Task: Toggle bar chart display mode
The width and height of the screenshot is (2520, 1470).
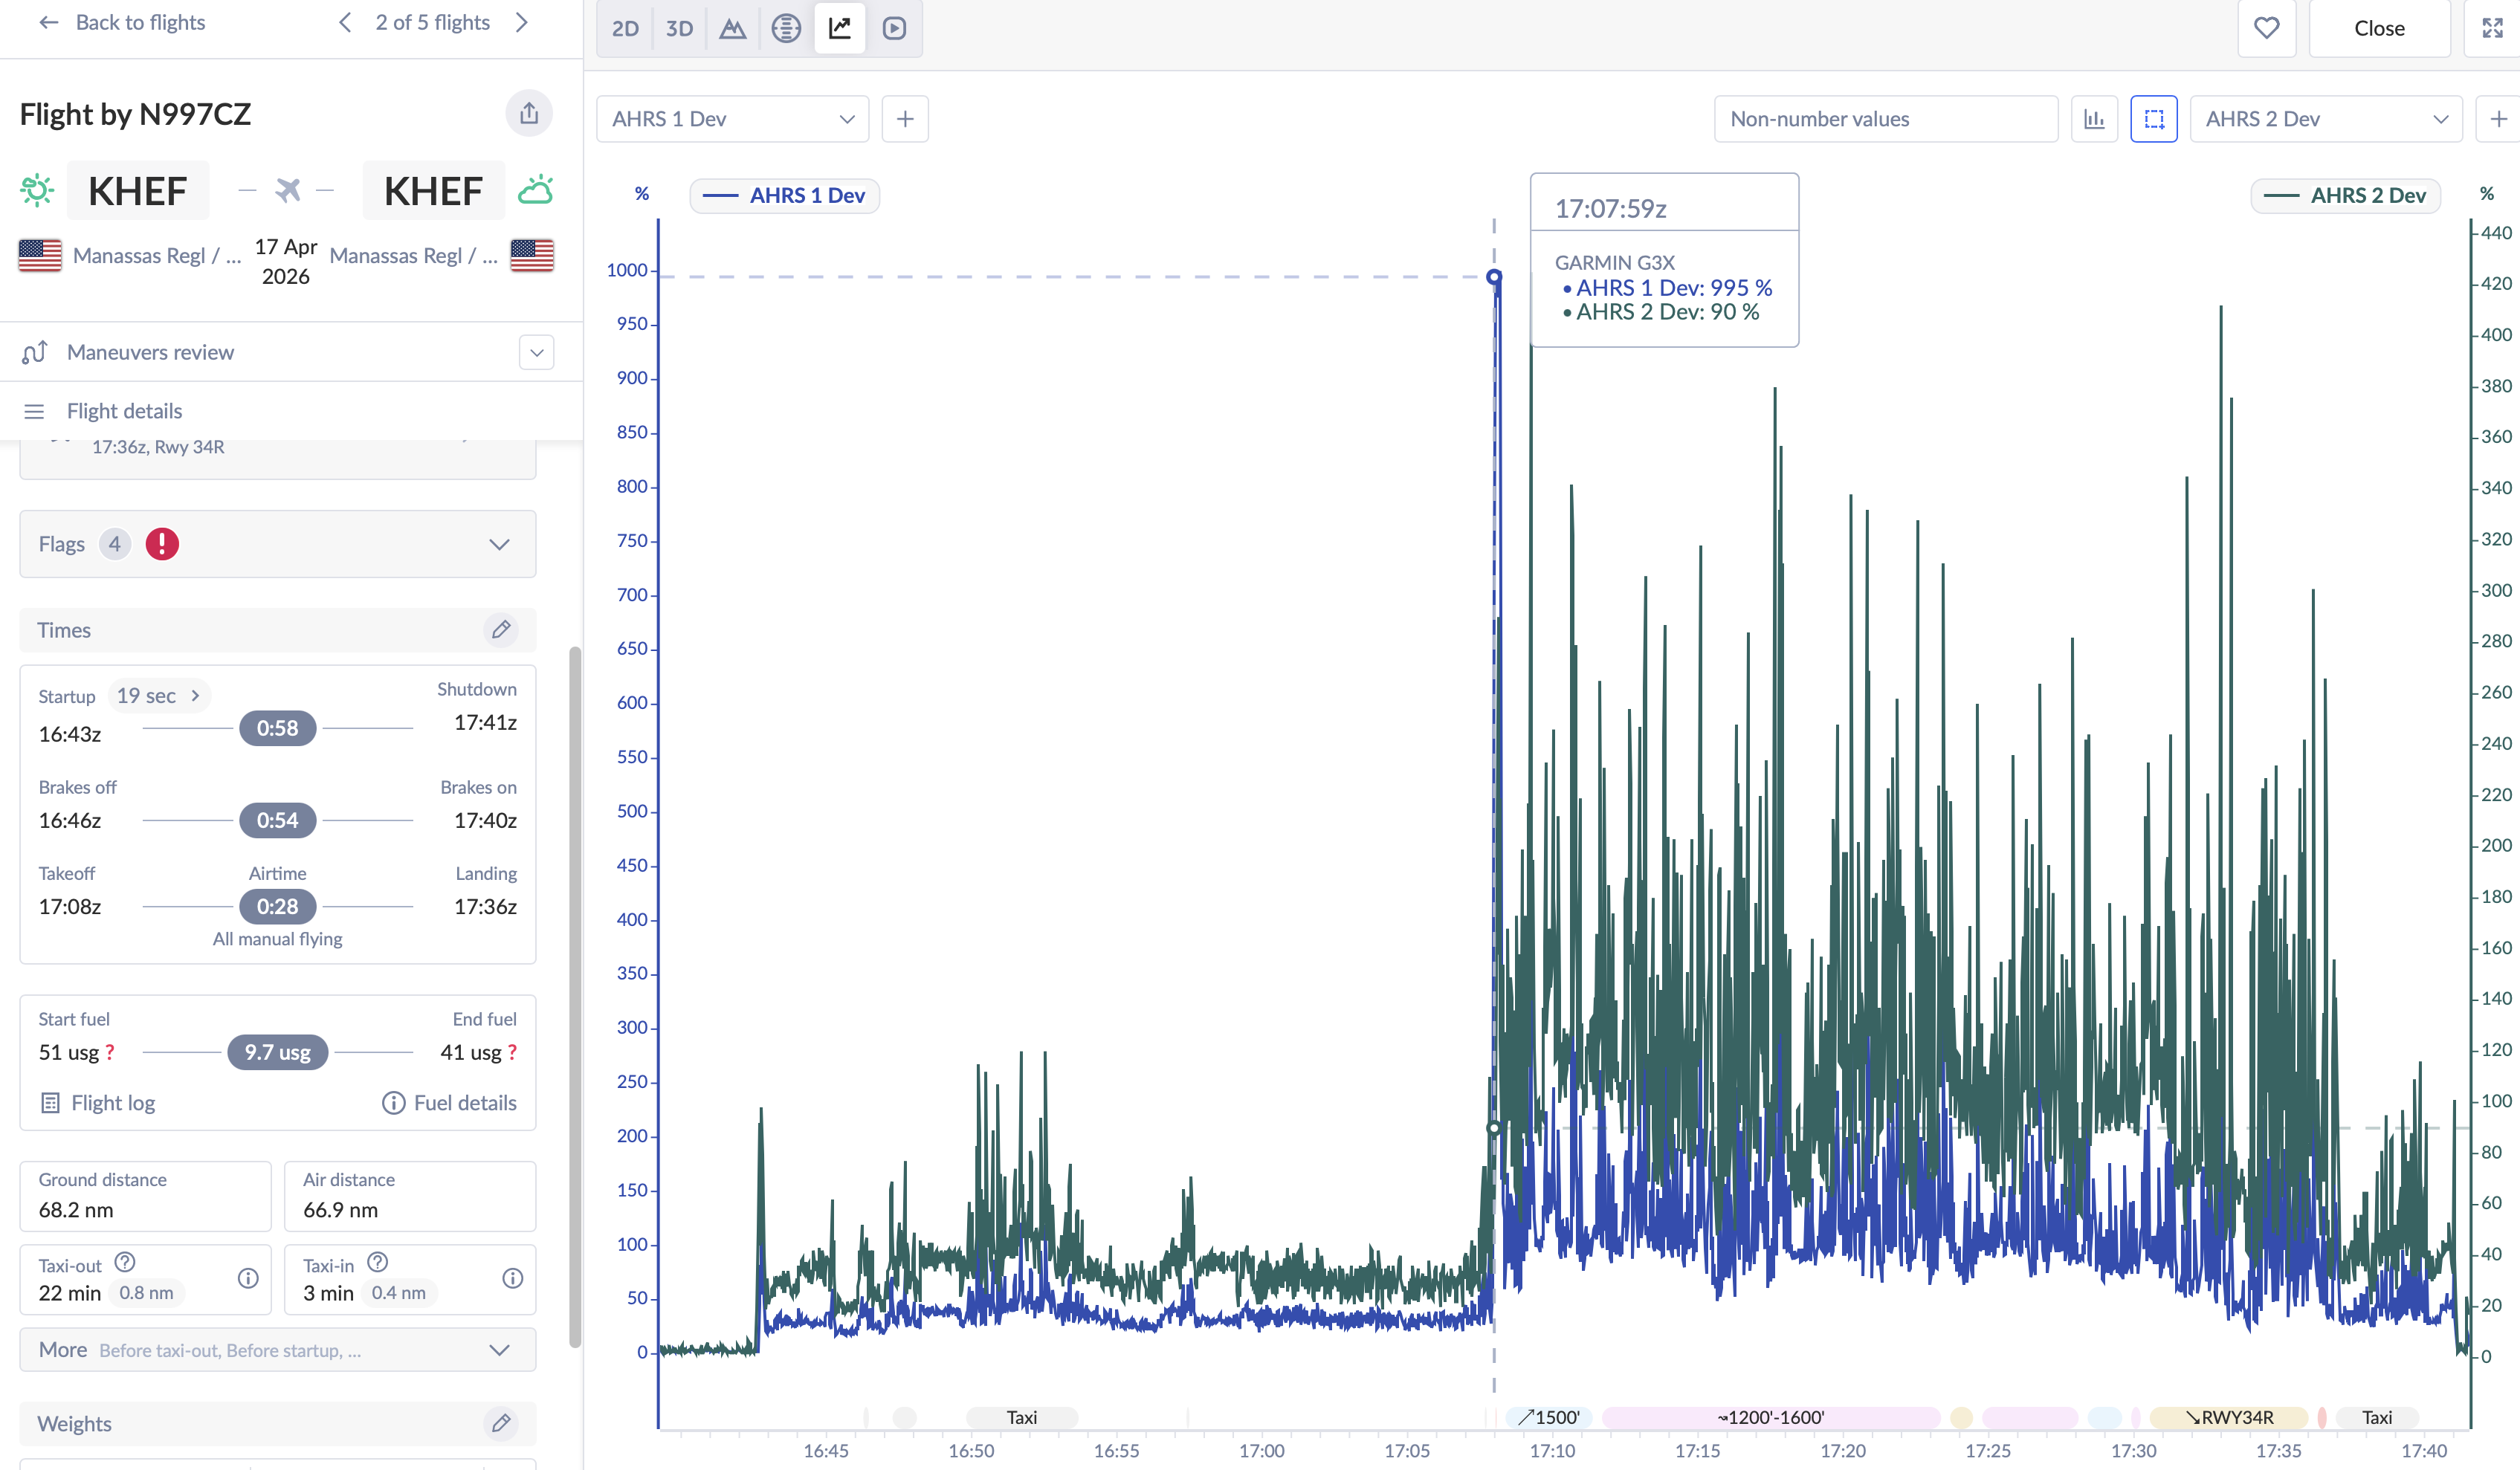Action: pyautogui.click(x=2094, y=119)
